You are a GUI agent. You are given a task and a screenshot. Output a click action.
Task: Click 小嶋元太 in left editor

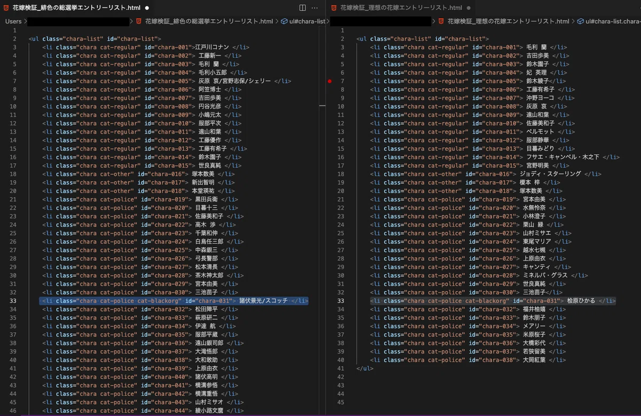point(209,115)
